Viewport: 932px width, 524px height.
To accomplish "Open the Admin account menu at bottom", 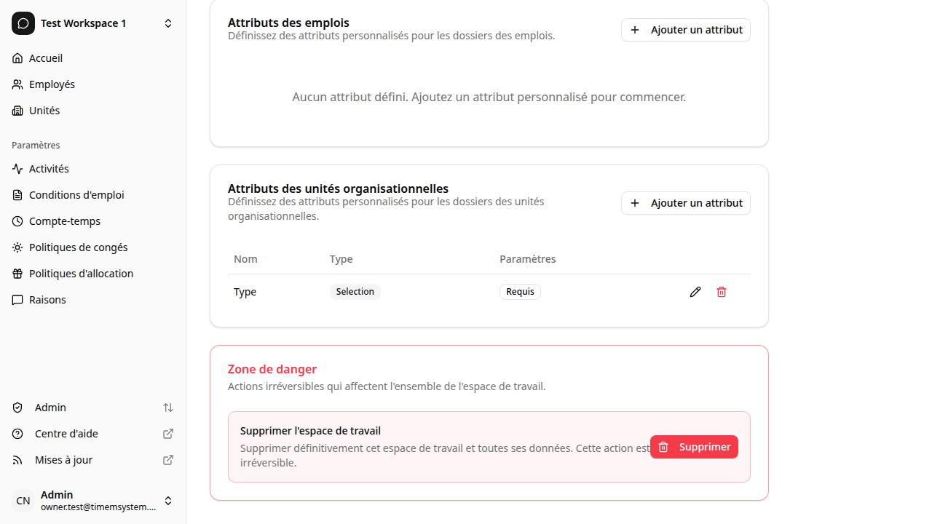I will click(x=168, y=501).
